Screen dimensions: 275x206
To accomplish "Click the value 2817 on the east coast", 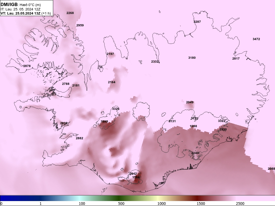I will coord(236,59).
